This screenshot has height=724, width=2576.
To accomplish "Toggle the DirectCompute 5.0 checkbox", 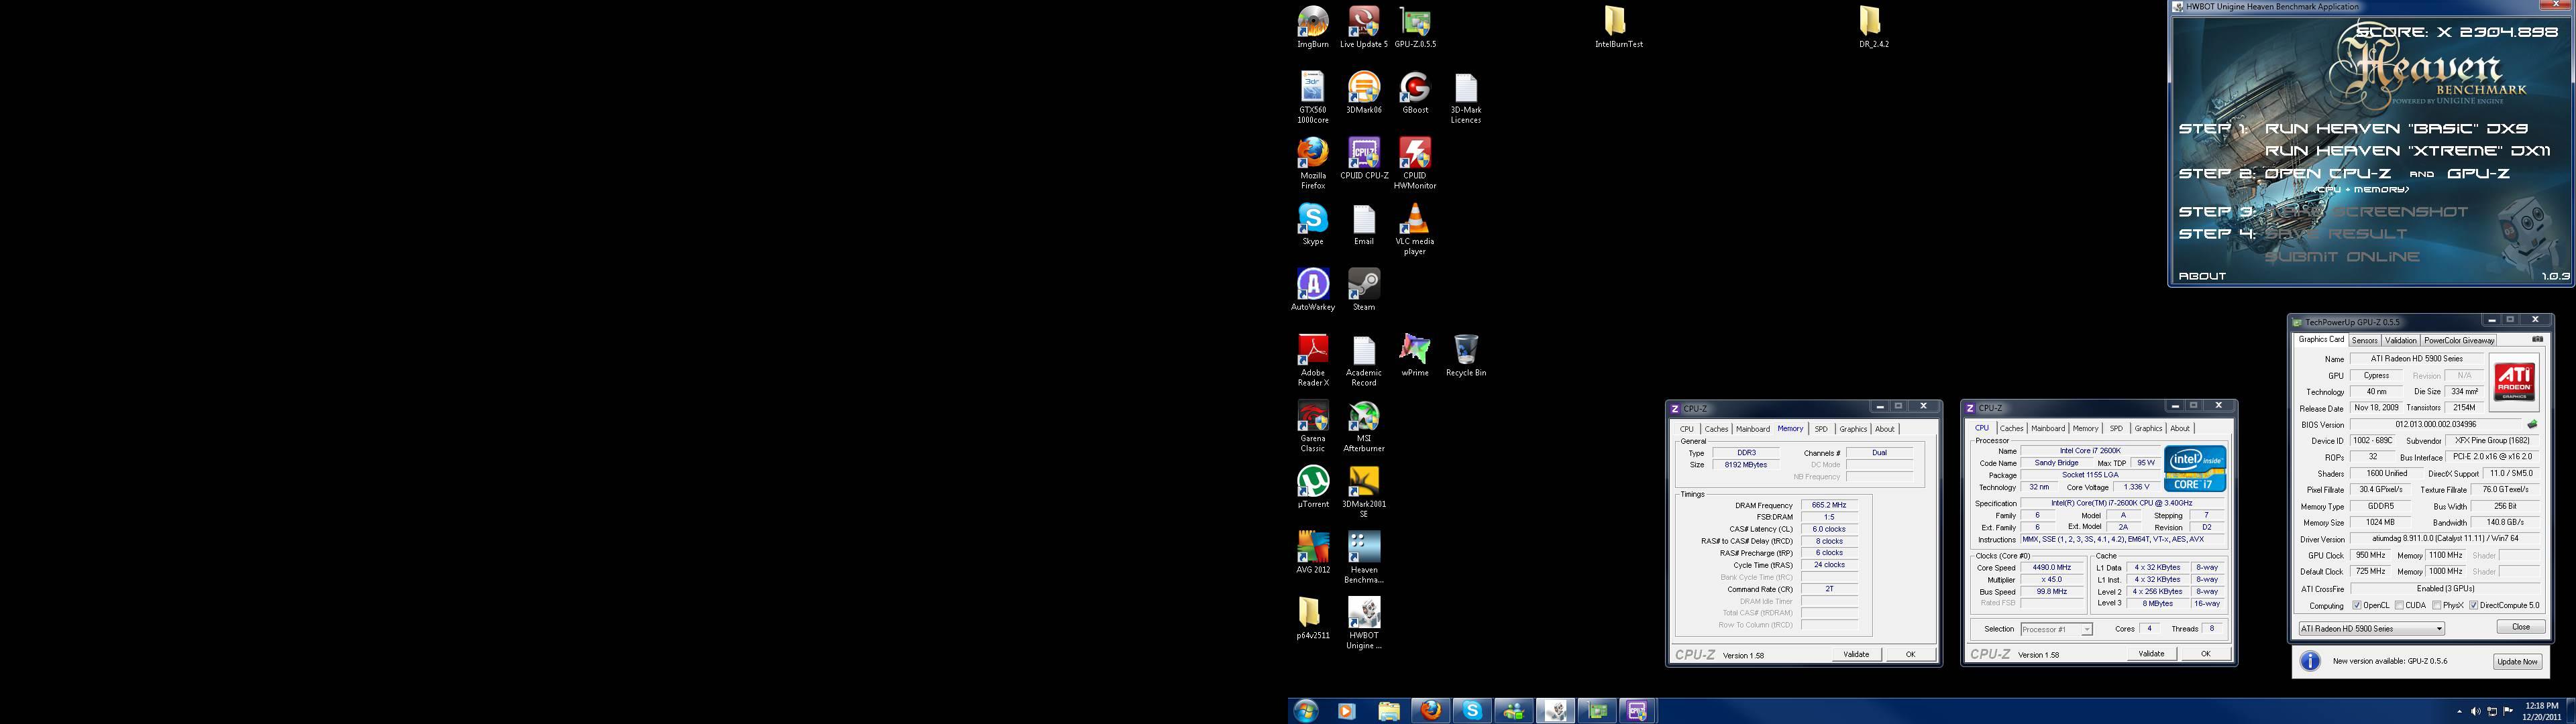I will pos(2473,605).
